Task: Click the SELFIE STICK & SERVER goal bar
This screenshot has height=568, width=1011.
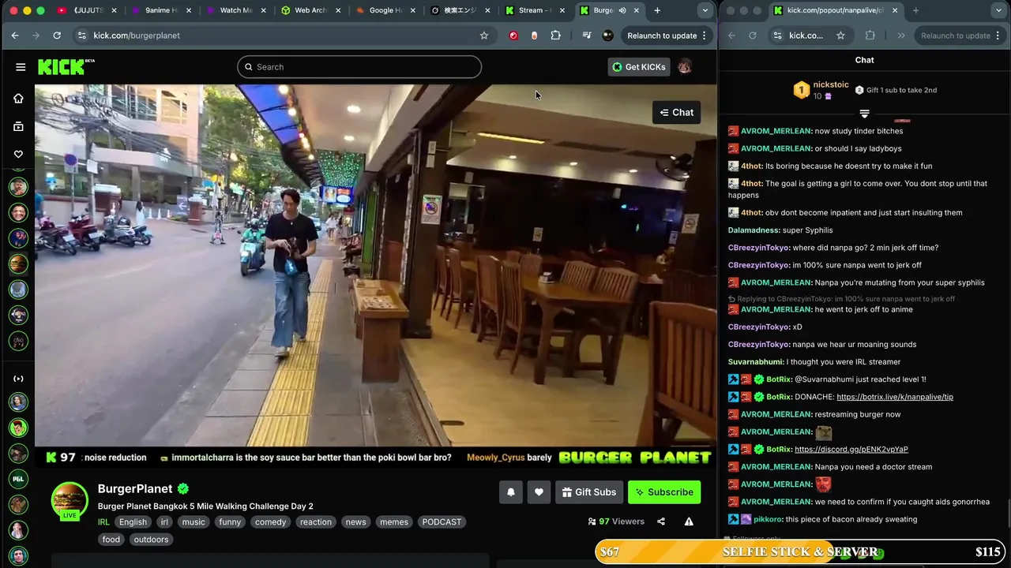Action: click(800, 552)
